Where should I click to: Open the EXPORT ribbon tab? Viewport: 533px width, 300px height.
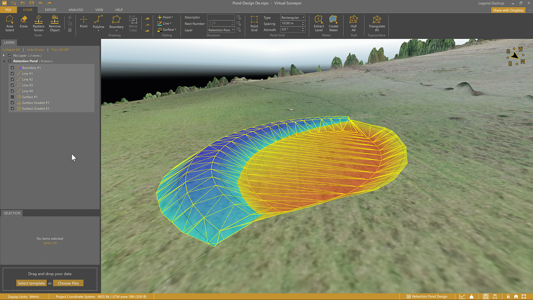tap(51, 10)
